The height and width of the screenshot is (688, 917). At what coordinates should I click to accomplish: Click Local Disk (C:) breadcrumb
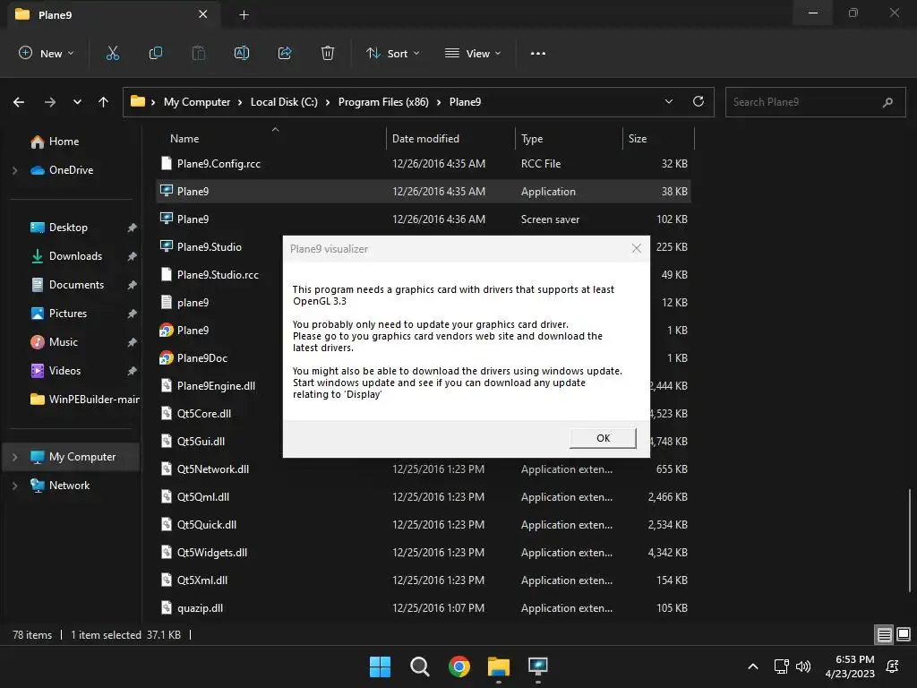(284, 102)
